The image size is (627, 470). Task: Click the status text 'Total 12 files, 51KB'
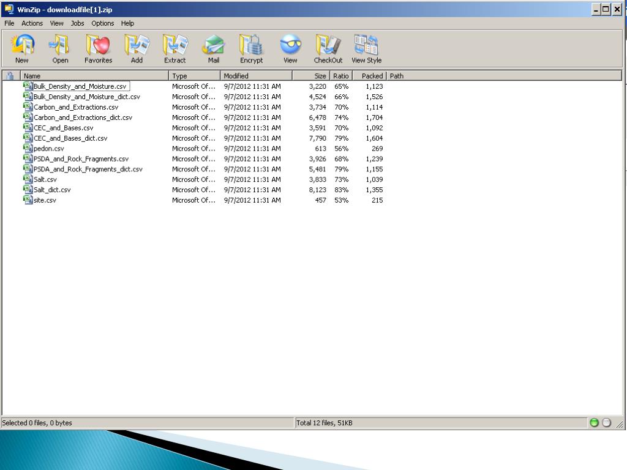tap(325, 423)
